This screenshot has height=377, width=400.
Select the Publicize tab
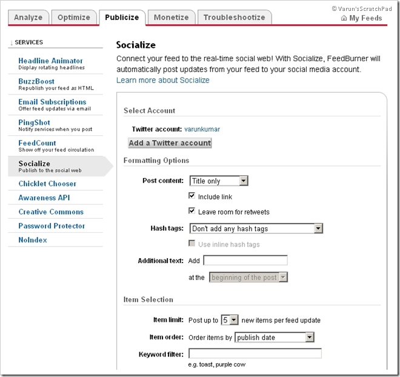coord(122,18)
